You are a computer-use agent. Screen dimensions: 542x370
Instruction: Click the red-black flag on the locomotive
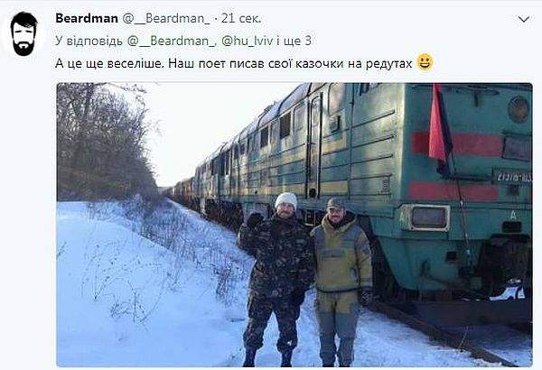pos(440,130)
